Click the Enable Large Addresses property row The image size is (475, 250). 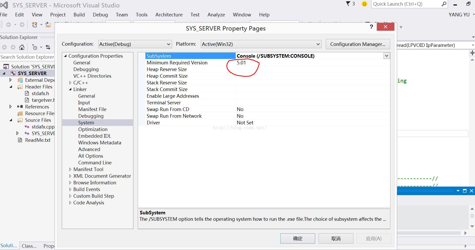(268, 96)
